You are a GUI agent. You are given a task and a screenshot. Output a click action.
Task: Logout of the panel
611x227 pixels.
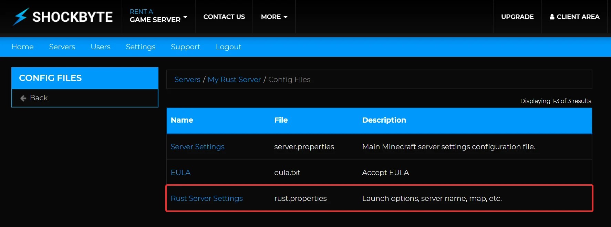pyautogui.click(x=228, y=47)
